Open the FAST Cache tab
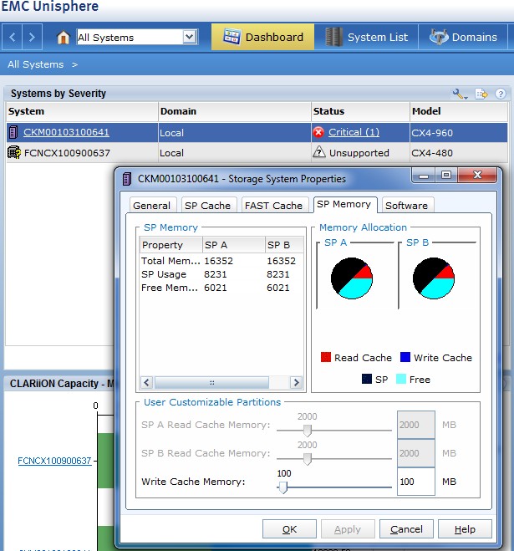The image size is (514, 551). [x=273, y=205]
